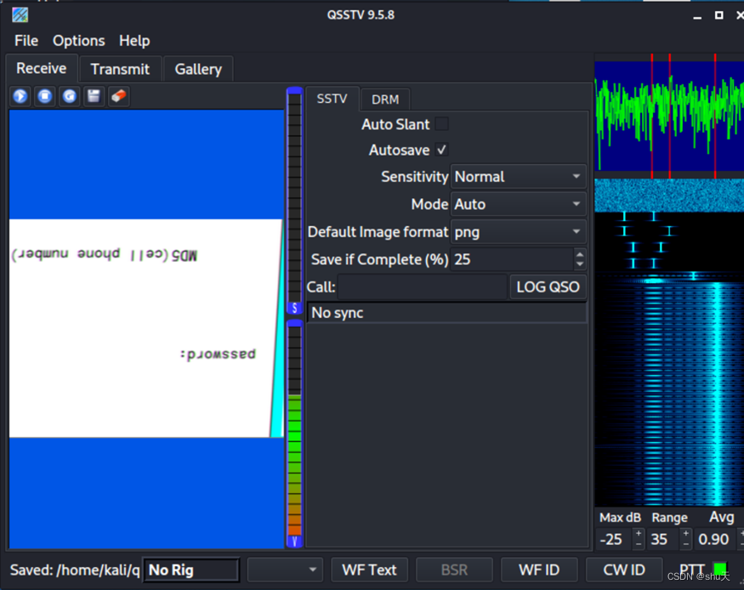744x590 pixels.
Task: Disable the Autosave checkbox
Action: point(441,150)
